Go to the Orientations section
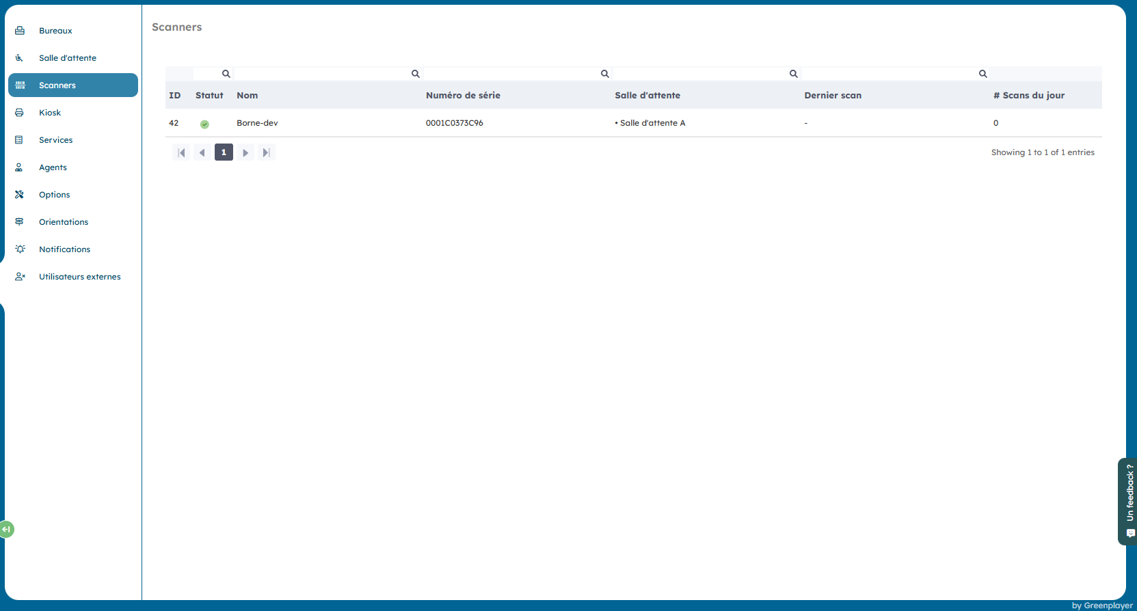Viewport: 1137px width, 611px height. click(63, 222)
